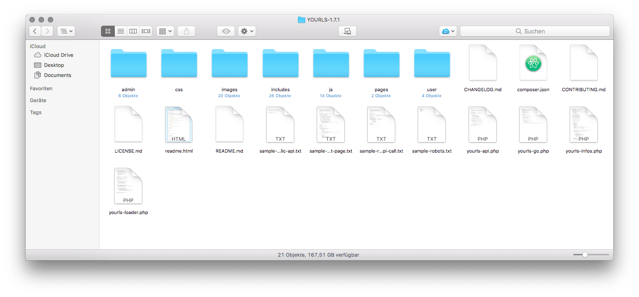This screenshot has width=639, height=297.
Task: Click the 'composer.json' file name label
Action: point(533,90)
